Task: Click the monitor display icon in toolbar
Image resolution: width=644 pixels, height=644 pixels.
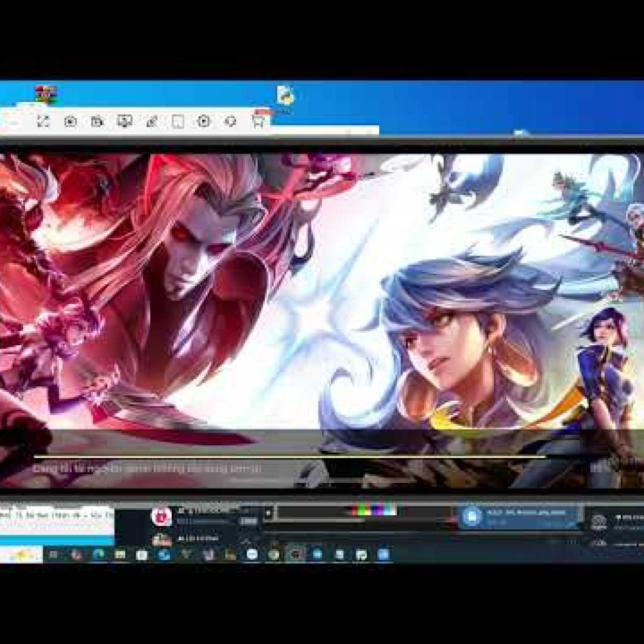Action: 124,121
